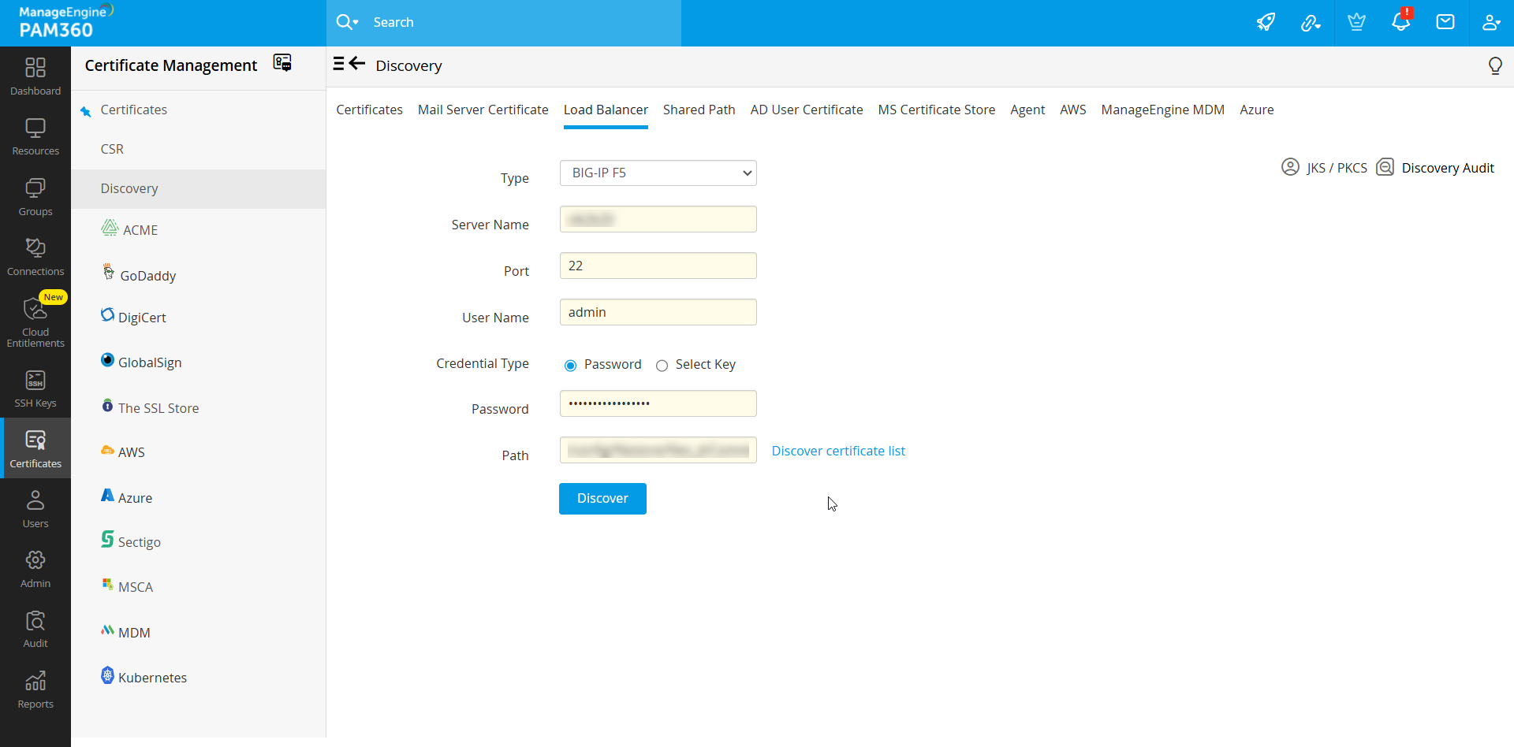
Task: Open the Type dropdown showing BIG-IP F5
Action: (658, 173)
